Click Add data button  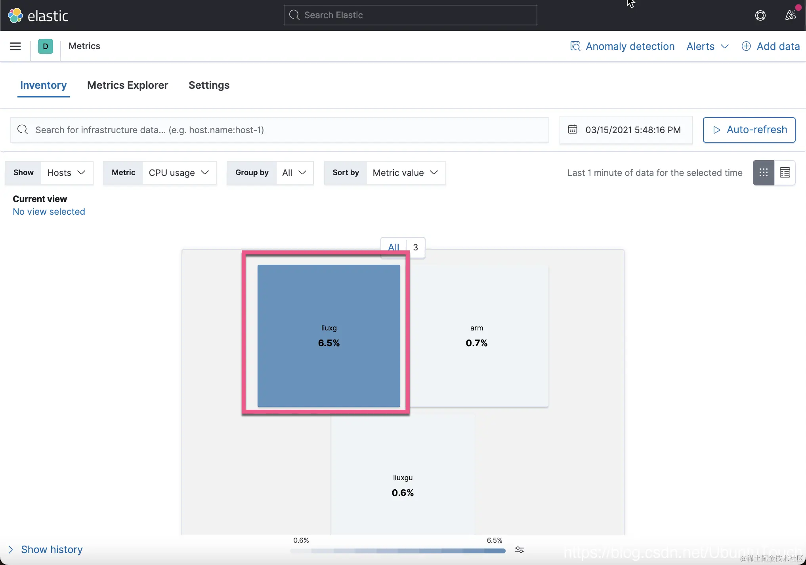[x=770, y=46]
